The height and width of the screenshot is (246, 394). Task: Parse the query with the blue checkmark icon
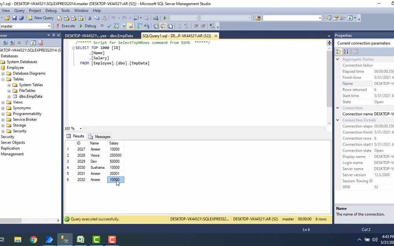point(109,26)
